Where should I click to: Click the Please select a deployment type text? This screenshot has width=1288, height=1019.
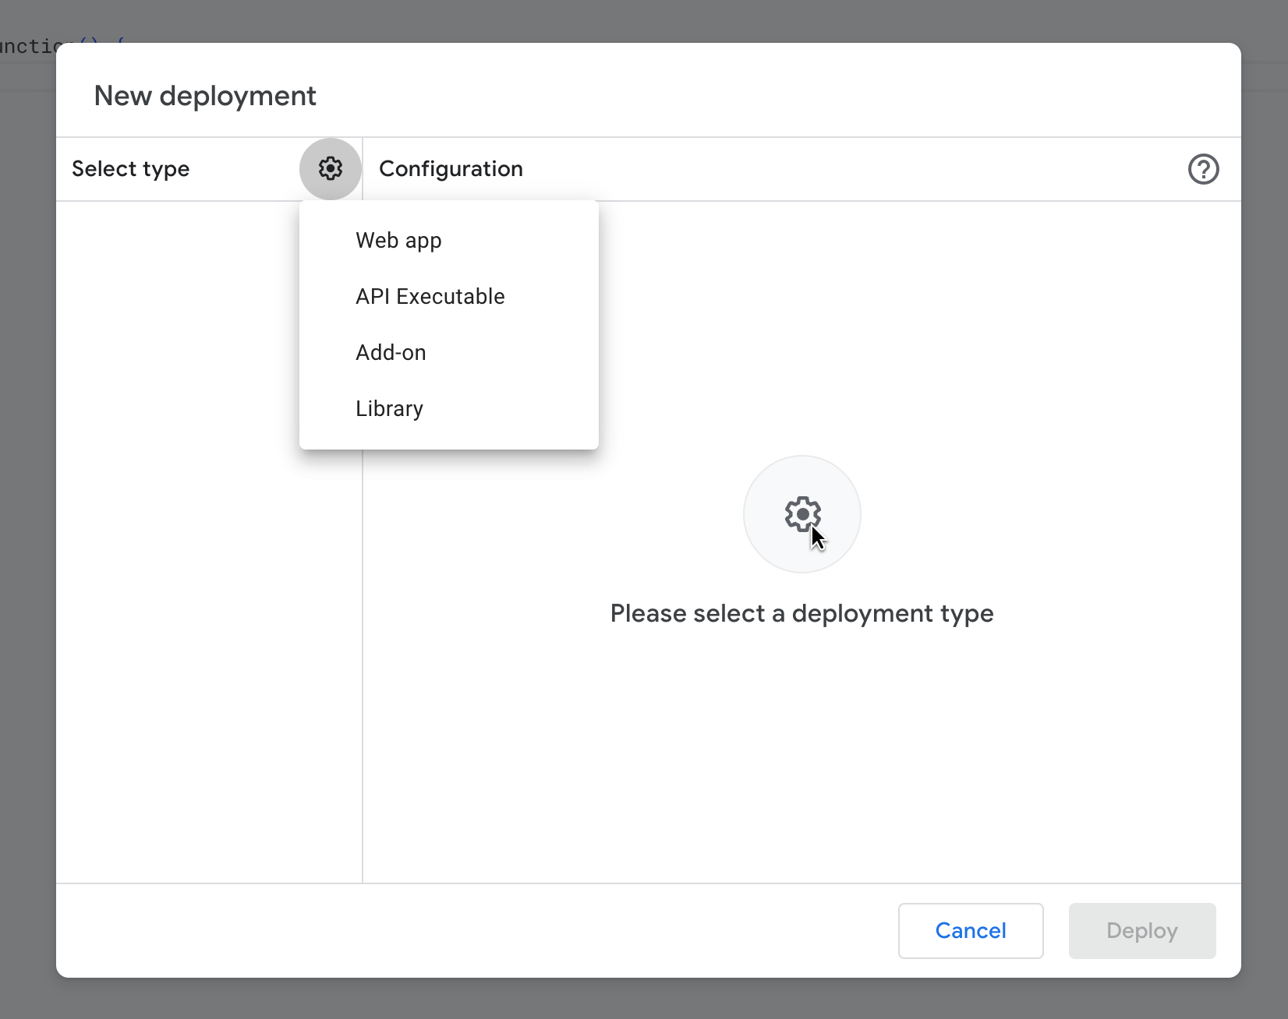point(801,613)
